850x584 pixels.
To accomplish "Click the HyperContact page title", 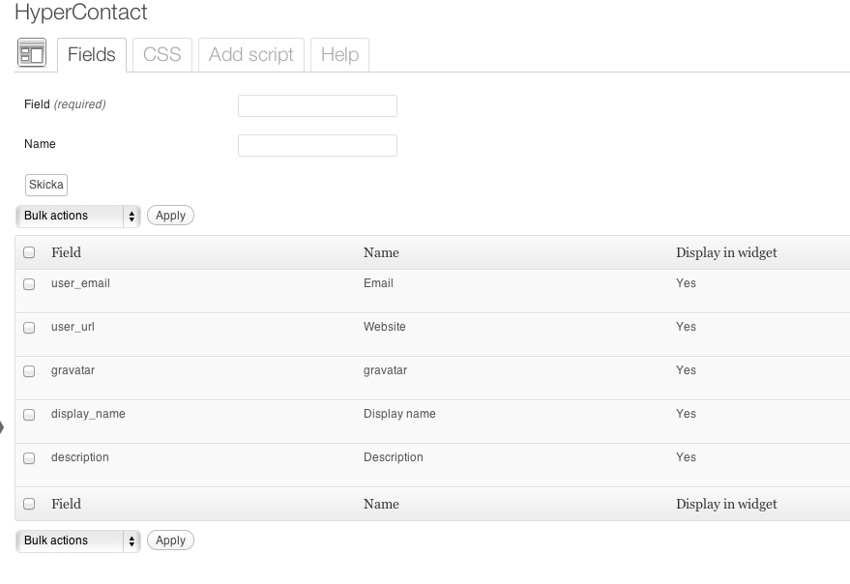I will [x=81, y=12].
